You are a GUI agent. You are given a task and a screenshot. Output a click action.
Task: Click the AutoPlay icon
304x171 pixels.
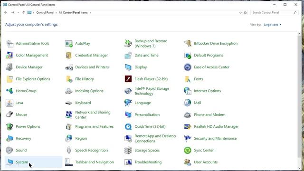(69, 43)
